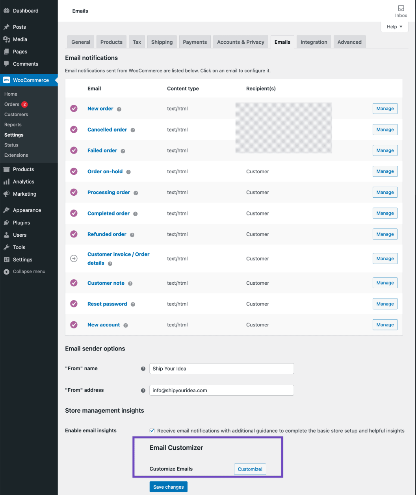Enable the Customer invoice / Order details email

coord(74,258)
